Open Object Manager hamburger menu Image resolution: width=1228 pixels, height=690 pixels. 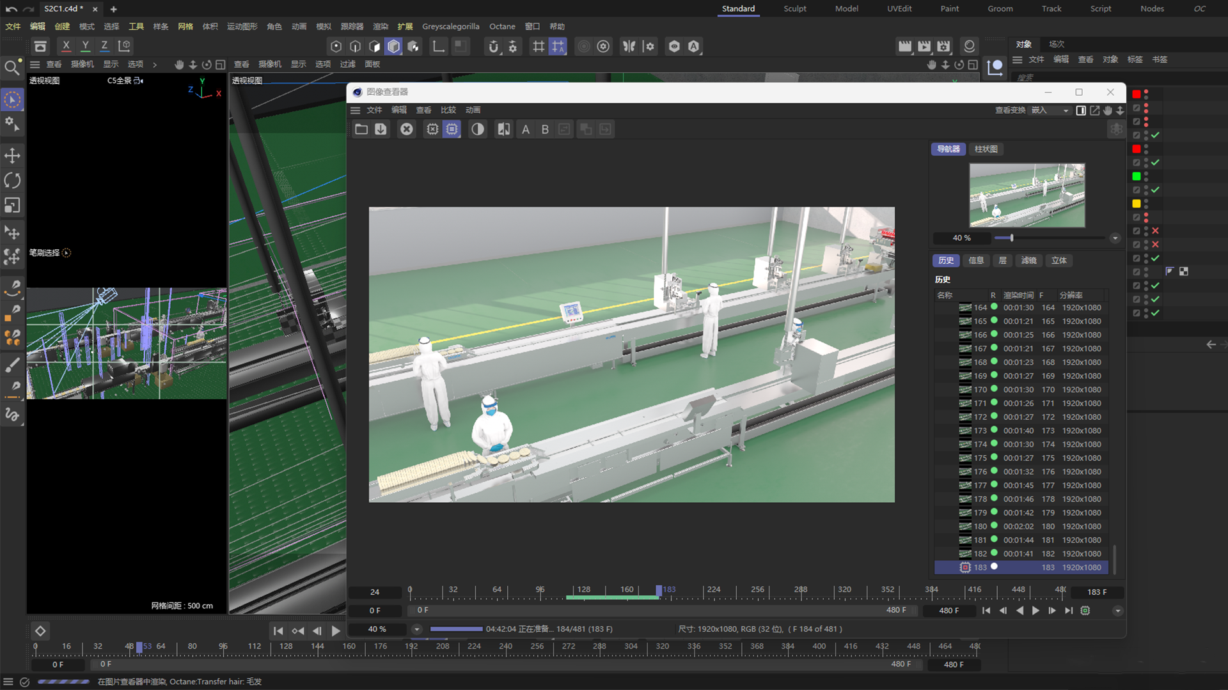click(x=1018, y=59)
